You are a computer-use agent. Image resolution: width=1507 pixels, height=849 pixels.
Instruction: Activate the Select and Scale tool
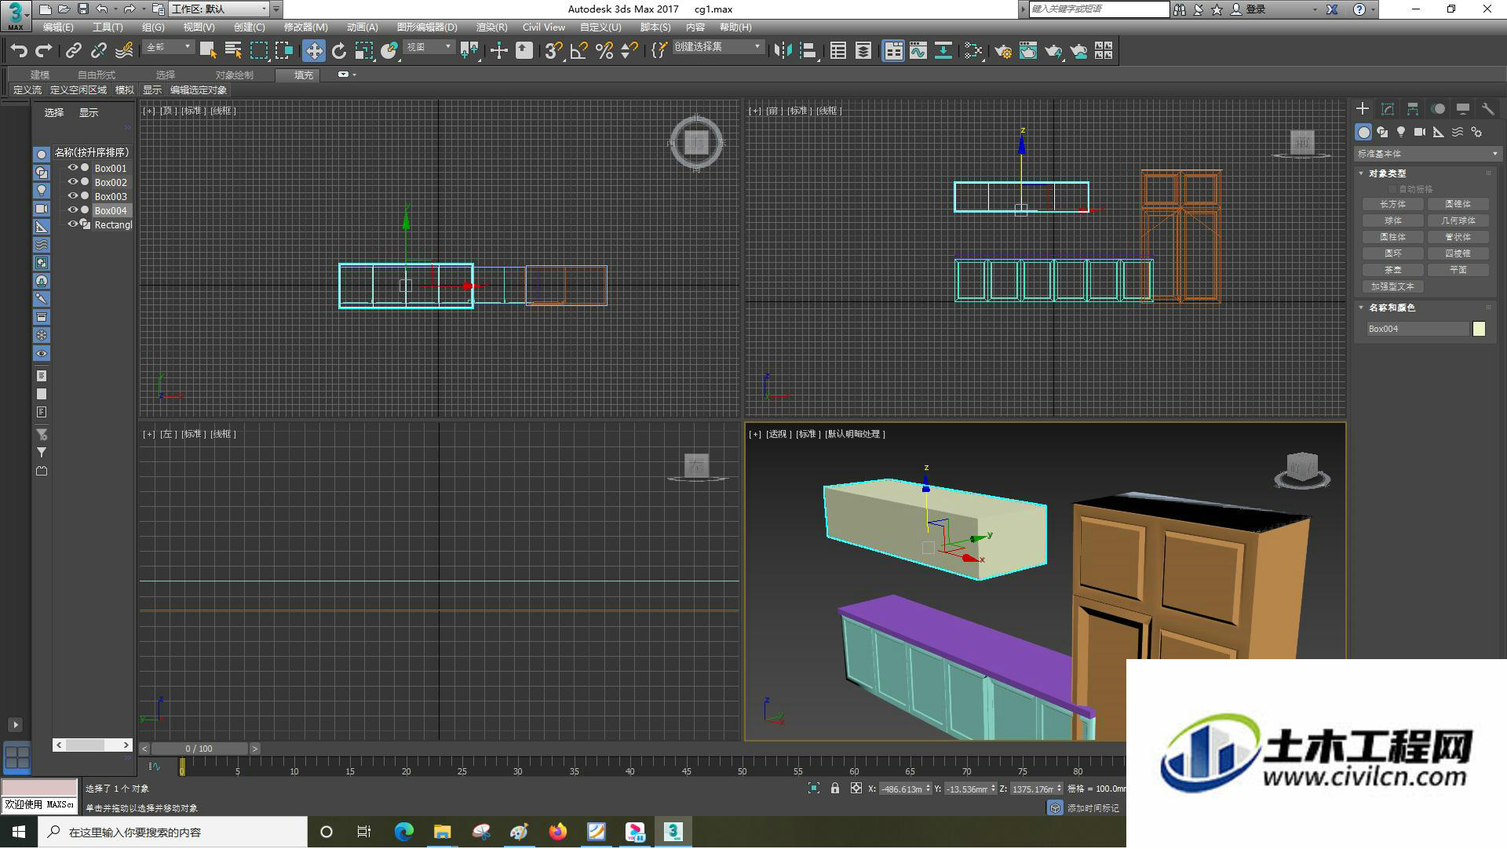coord(364,51)
